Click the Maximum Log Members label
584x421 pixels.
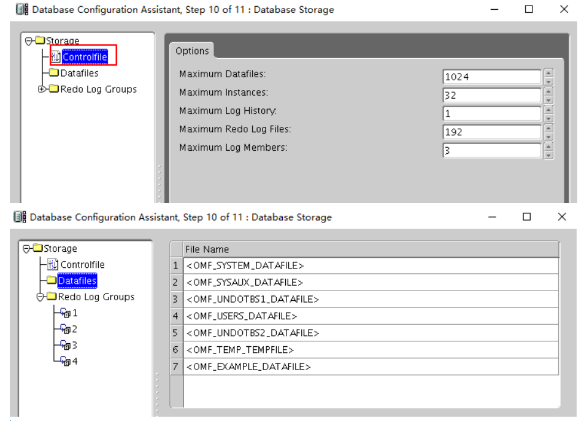[233, 148]
